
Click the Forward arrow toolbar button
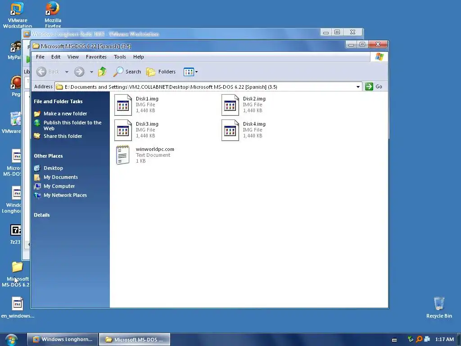click(79, 72)
